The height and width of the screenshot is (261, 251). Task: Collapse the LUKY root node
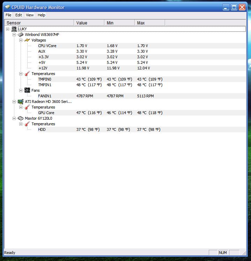(7, 29)
